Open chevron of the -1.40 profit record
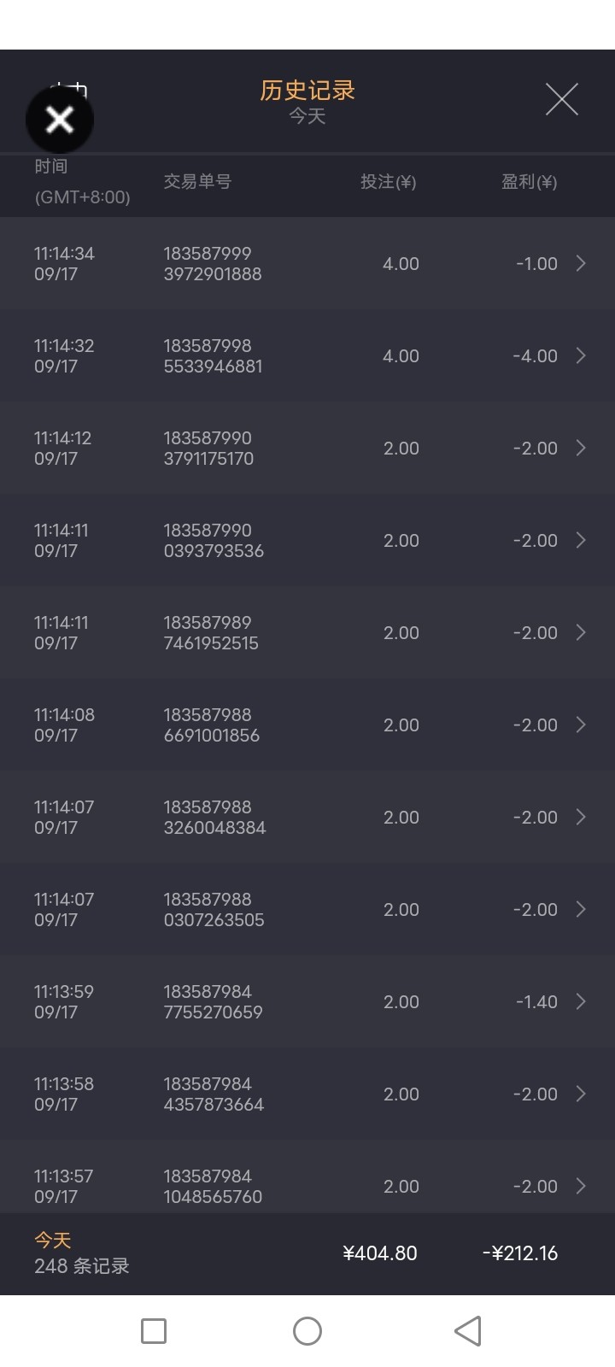Image resolution: width=615 pixels, height=1367 pixels. pyautogui.click(x=581, y=1001)
